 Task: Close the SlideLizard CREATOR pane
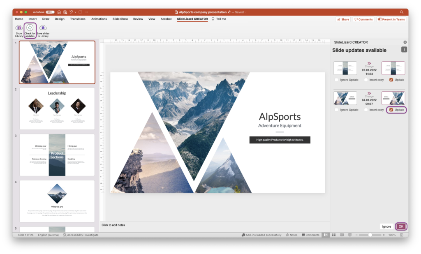[x=405, y=42]
